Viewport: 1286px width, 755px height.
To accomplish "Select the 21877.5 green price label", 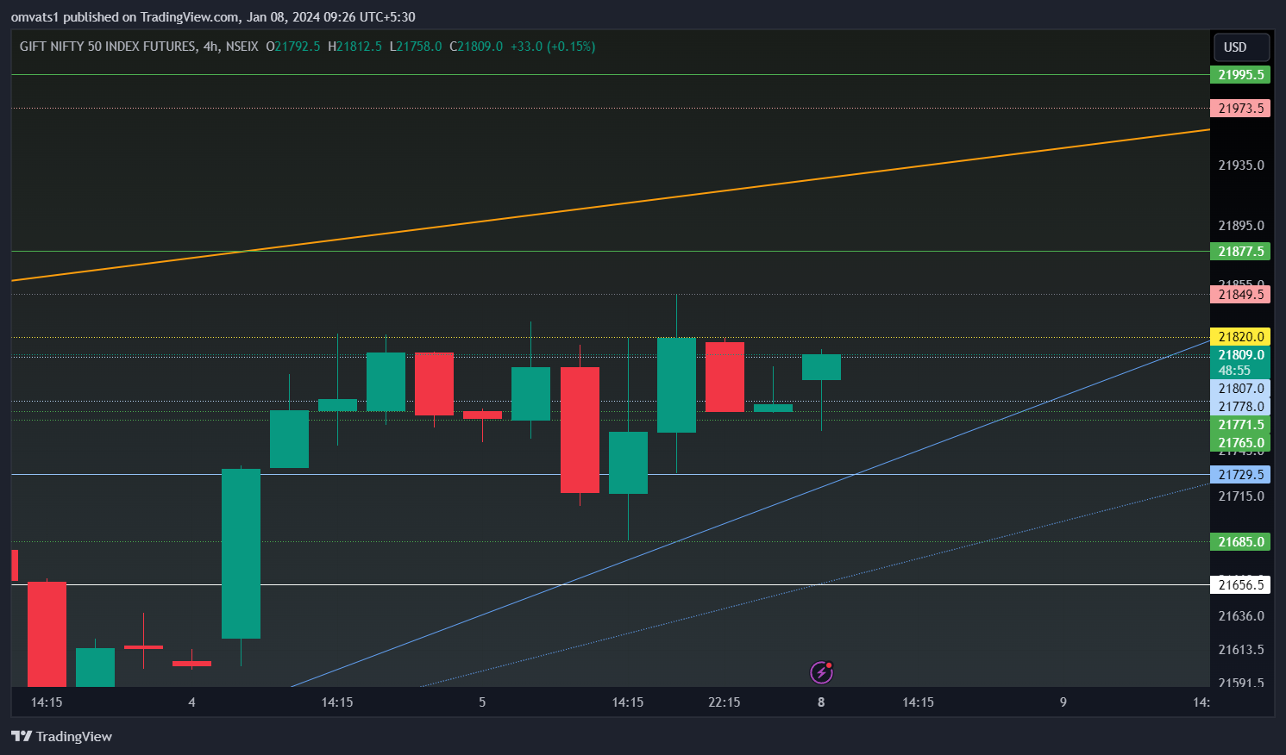I will (1240, 252).
